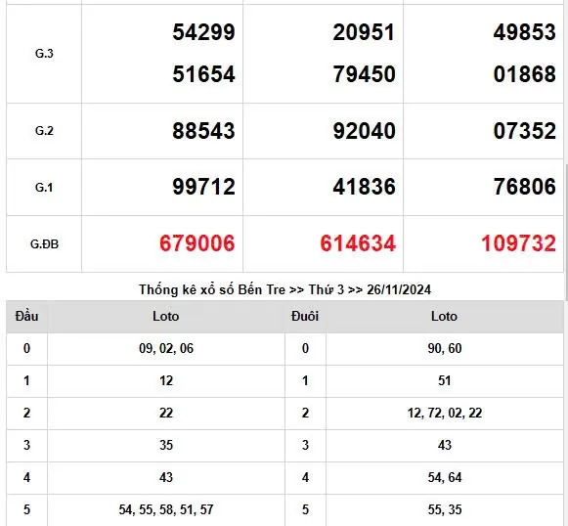Select the G.ĐB jackpot number 679006
The width and height of the screenshot is (568, 526).
pos(197,243)
